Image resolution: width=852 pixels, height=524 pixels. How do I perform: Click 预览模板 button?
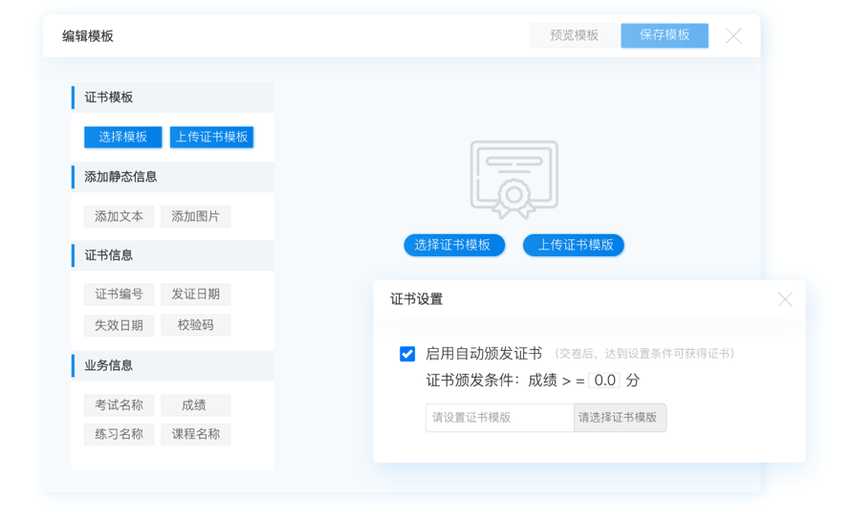574,35
